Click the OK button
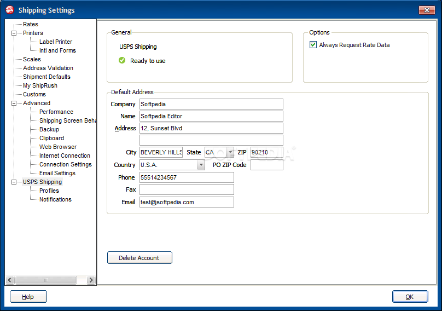 click(x=410, y=297)
